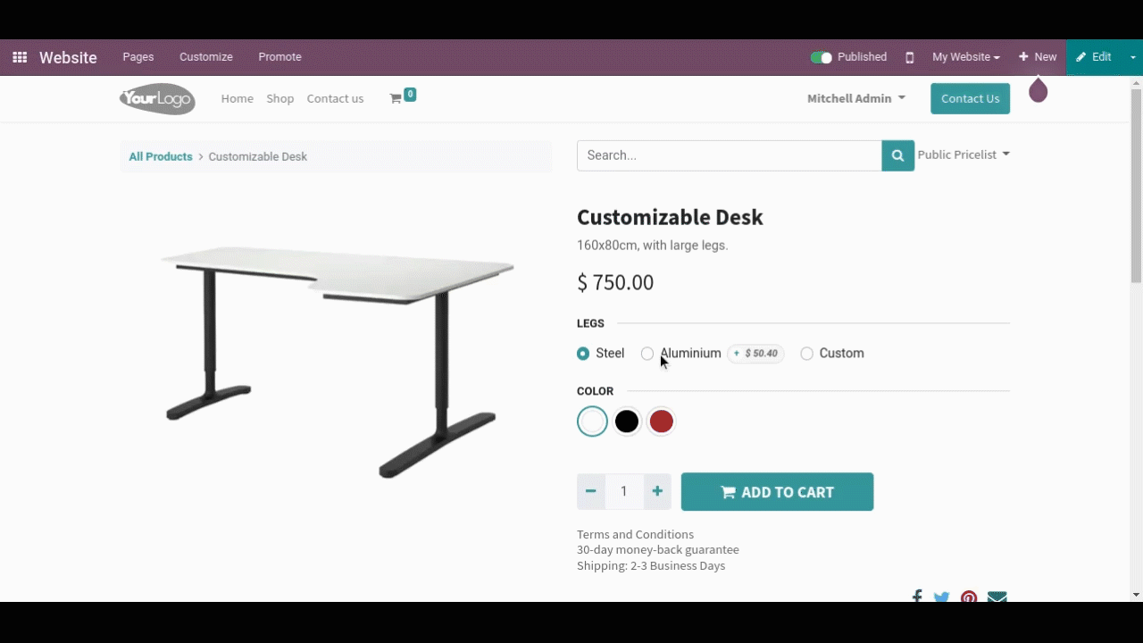
Task: Click the mobile preview phone icon
Action: coord(910,57)
